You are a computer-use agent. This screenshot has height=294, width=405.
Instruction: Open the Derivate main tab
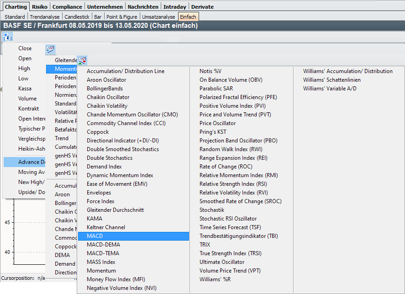coord(202,7)
